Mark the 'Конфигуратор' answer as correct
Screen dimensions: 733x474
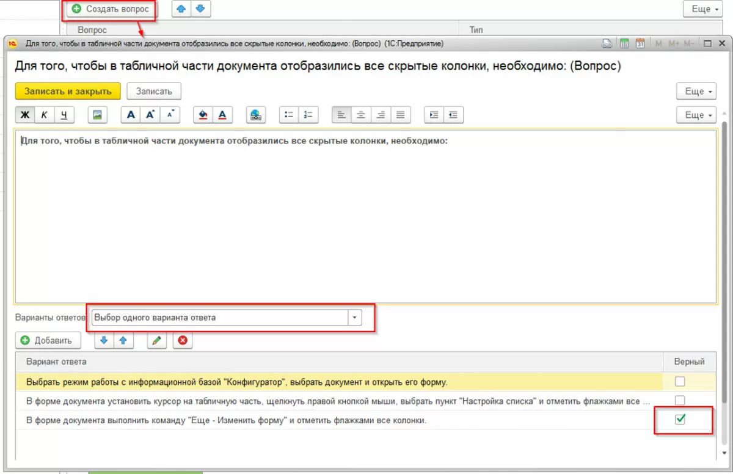pos(680,382)
